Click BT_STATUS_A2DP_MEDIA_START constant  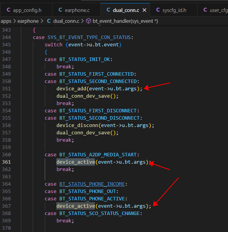coord(98,155)
